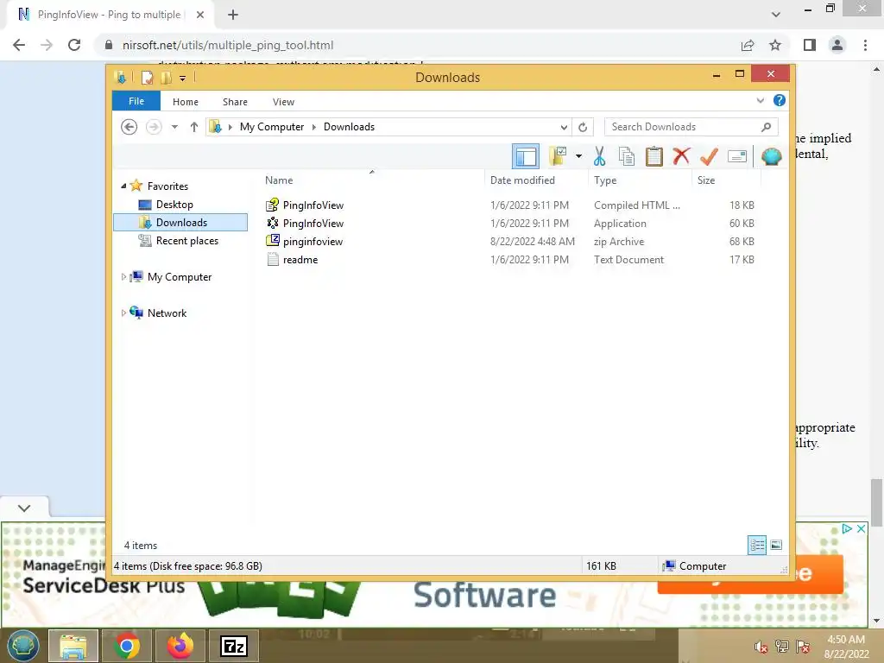This screenshot has height=663, width=884.
Task: Reload the Chrome page
Action: pyautogui.click(x=74, y=45)
